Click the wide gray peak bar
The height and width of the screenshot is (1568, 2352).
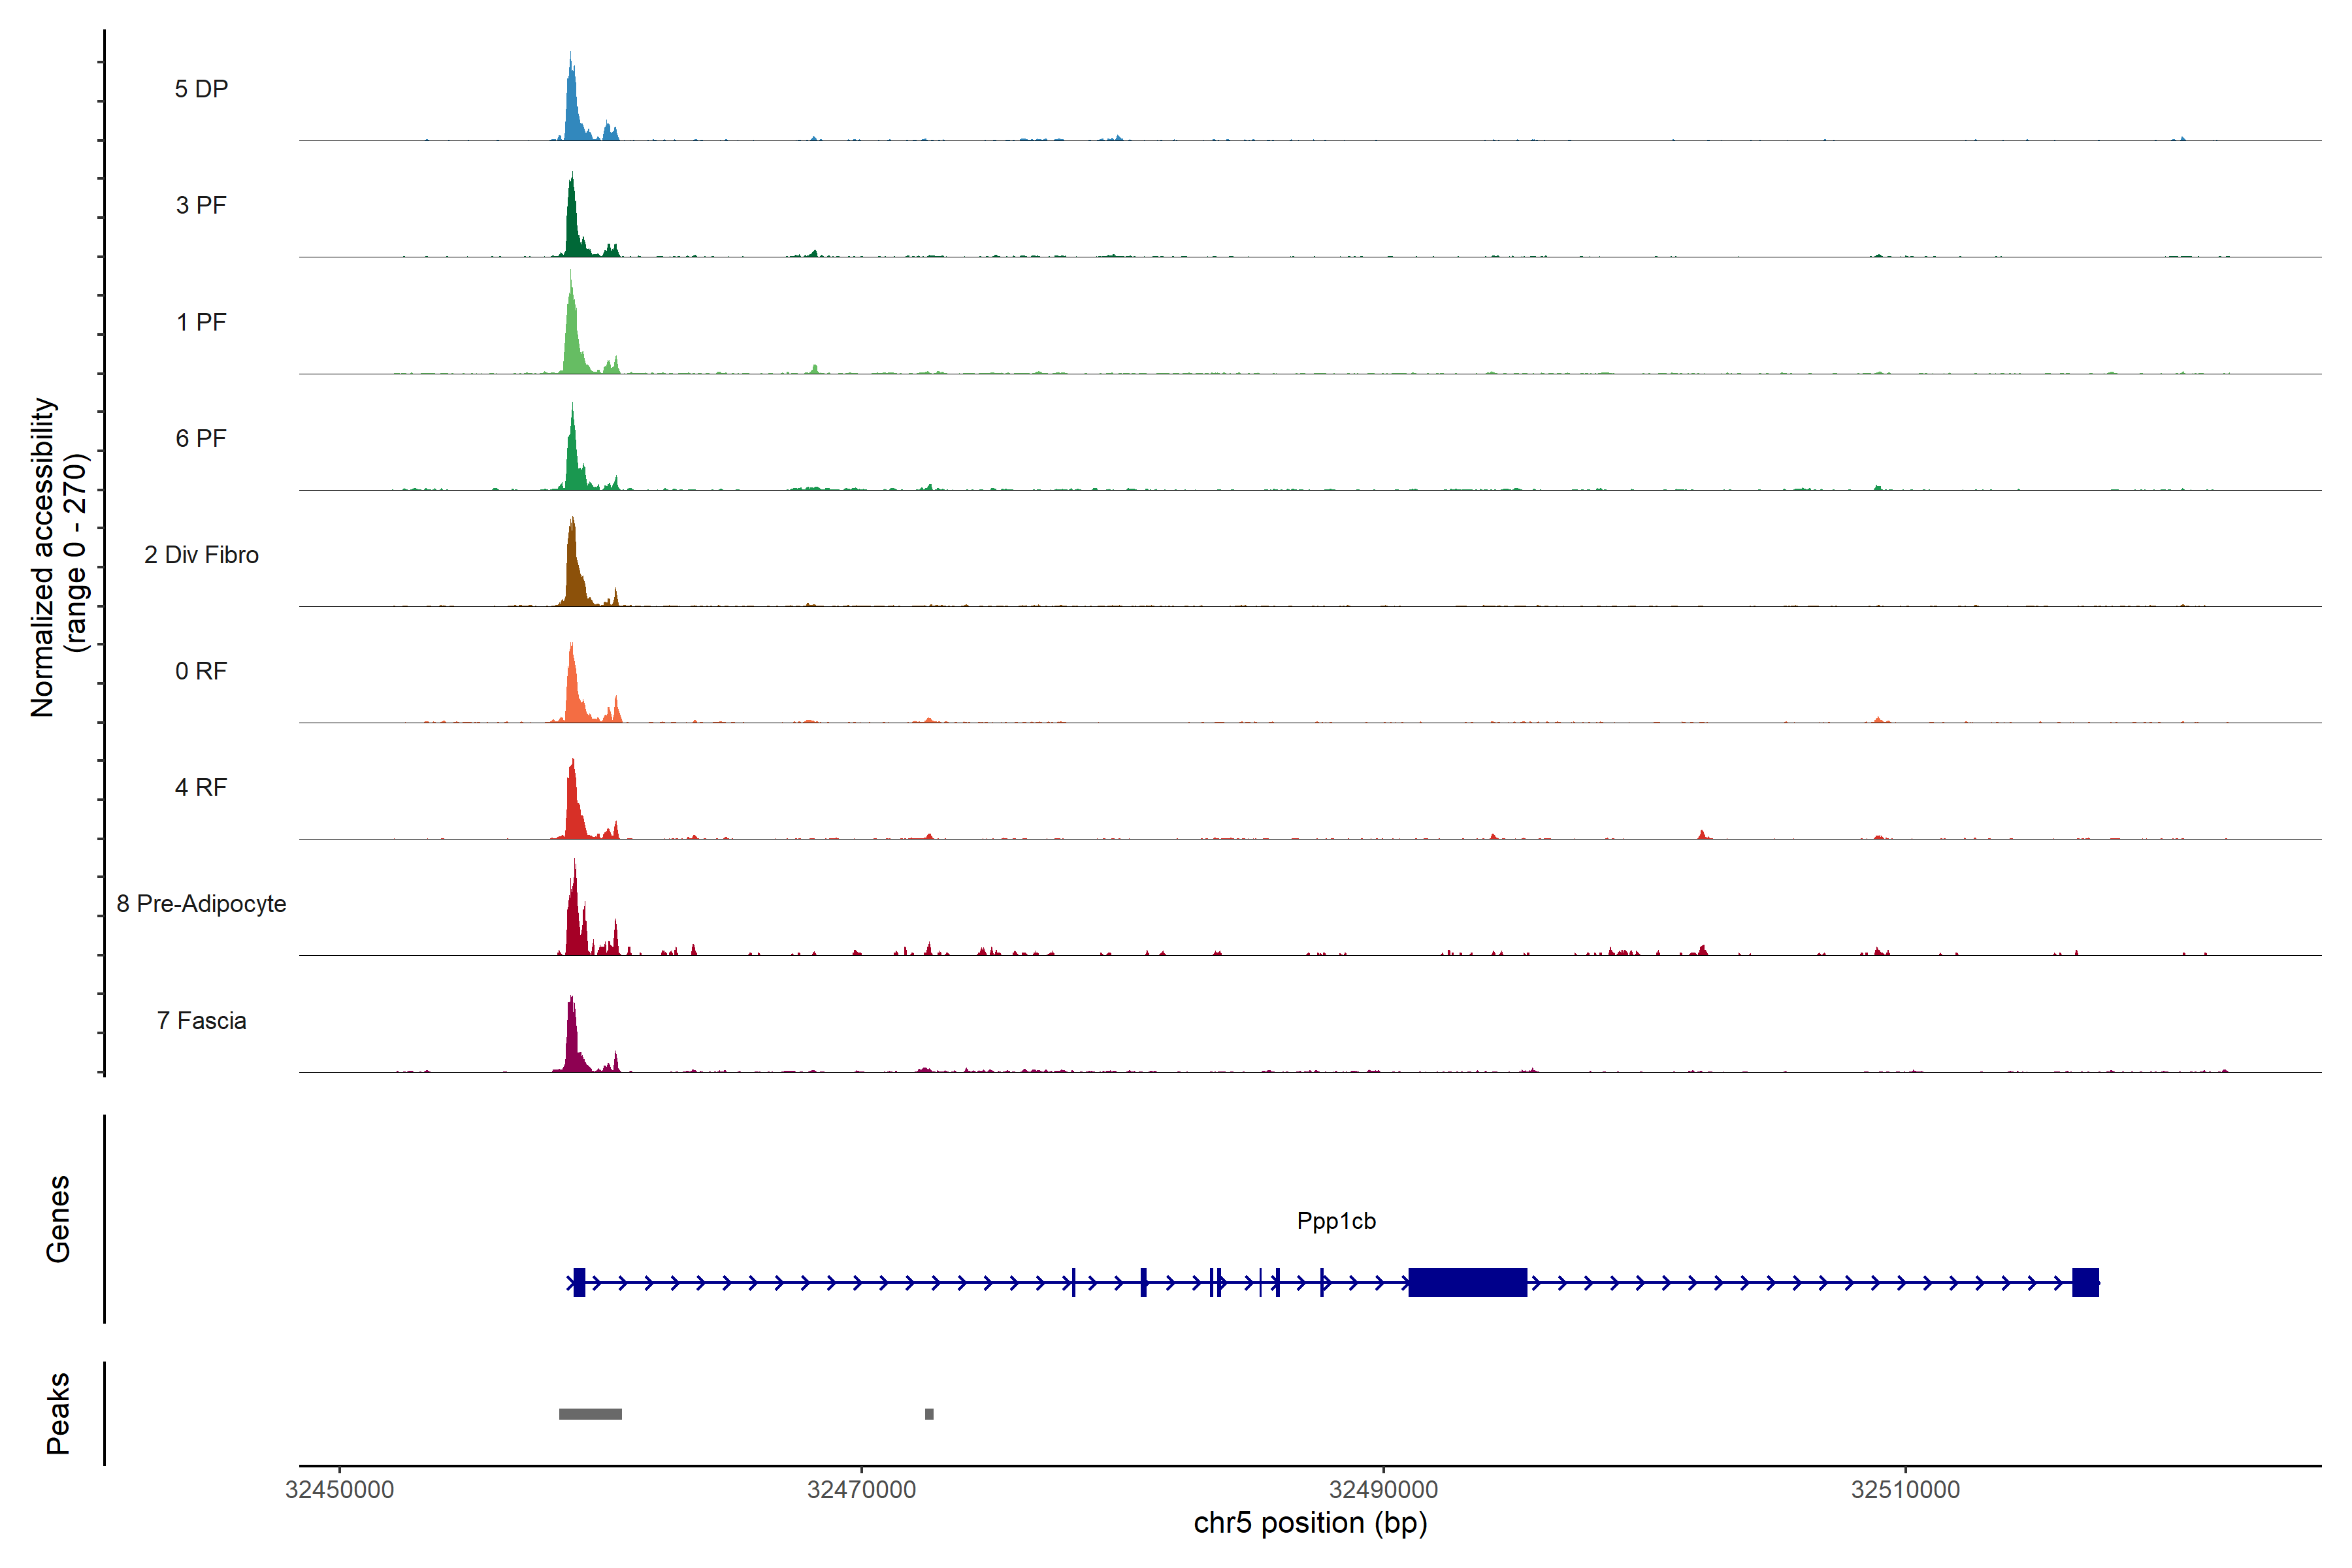(590, 1414)
